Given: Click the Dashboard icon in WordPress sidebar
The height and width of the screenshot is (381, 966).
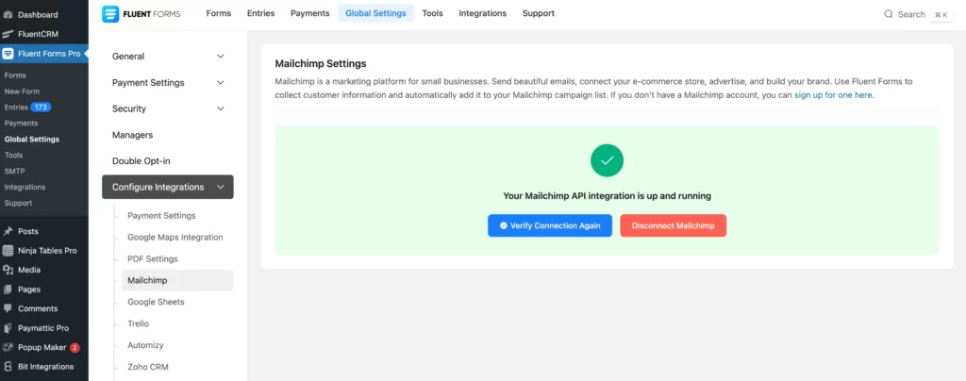Looking at the screenshot, I should (8, 15).
